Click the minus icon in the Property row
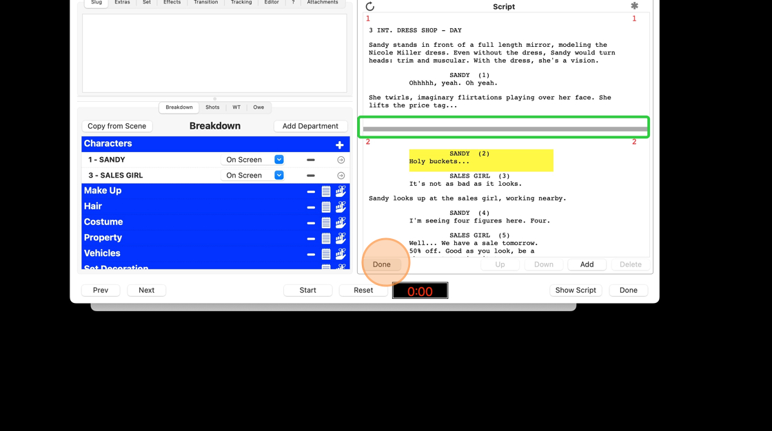Viewport: 772px width, 431px height. (x=311, y=239)
